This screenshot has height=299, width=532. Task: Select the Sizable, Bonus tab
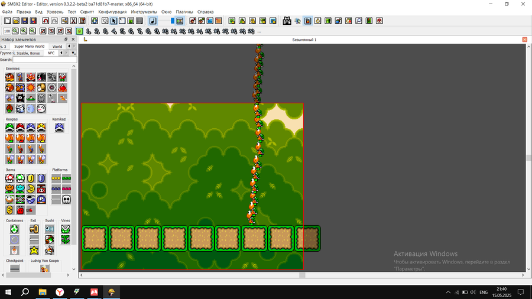(28, 53)
